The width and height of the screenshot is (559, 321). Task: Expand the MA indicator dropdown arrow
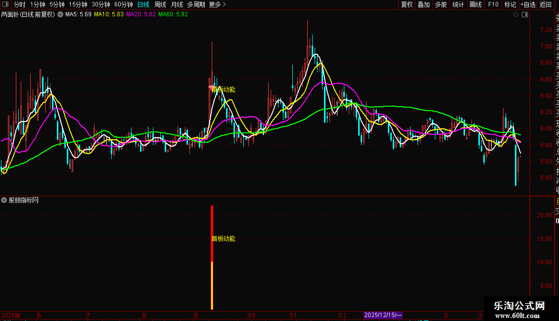pos(60,14)
